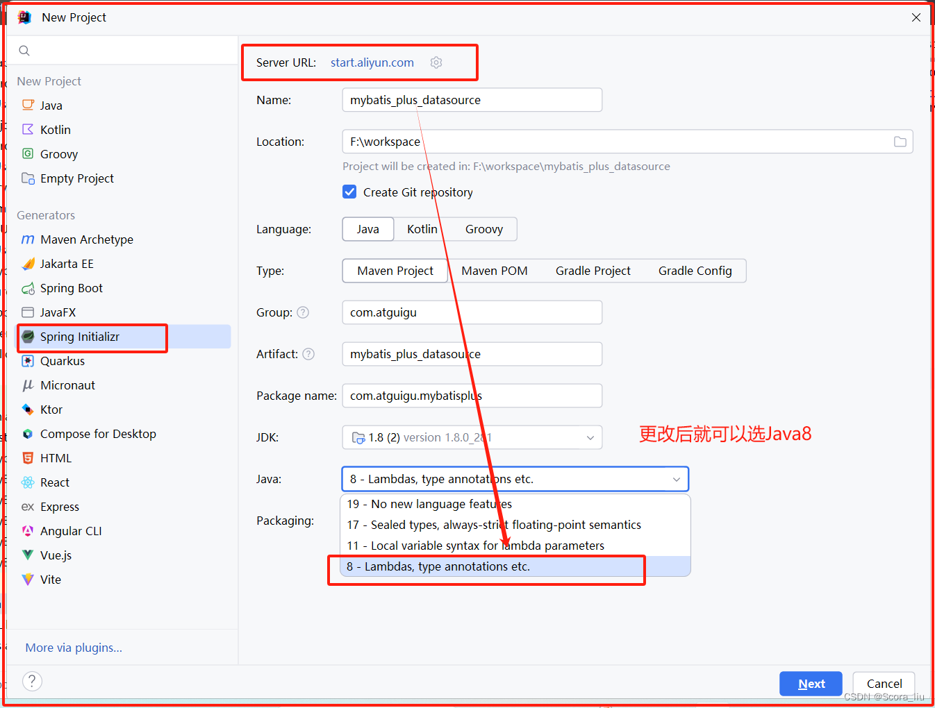Viewport: 935px width, 708px height.
Task: Close the New Project dialog
Action: click(x=916, y=17)
